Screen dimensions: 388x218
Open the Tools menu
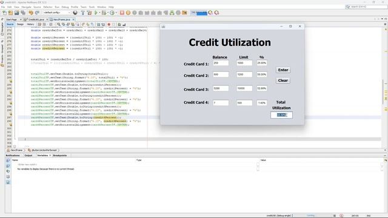92,7
